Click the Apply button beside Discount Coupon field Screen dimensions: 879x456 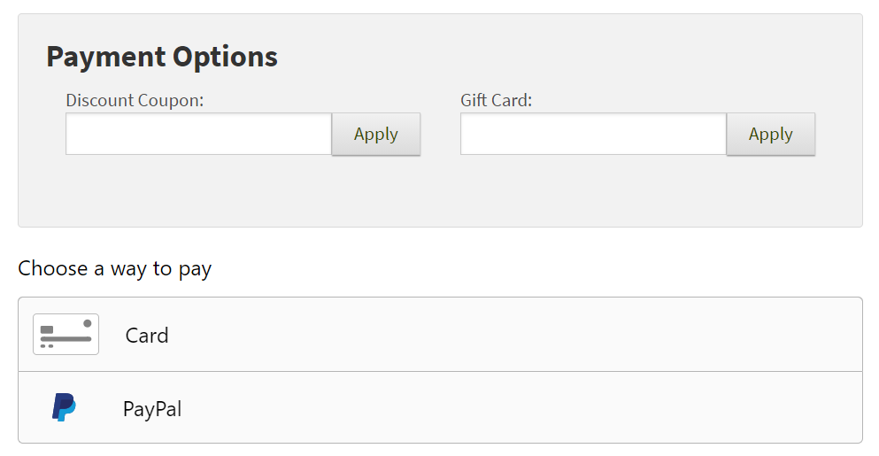(x=375, y=134)
